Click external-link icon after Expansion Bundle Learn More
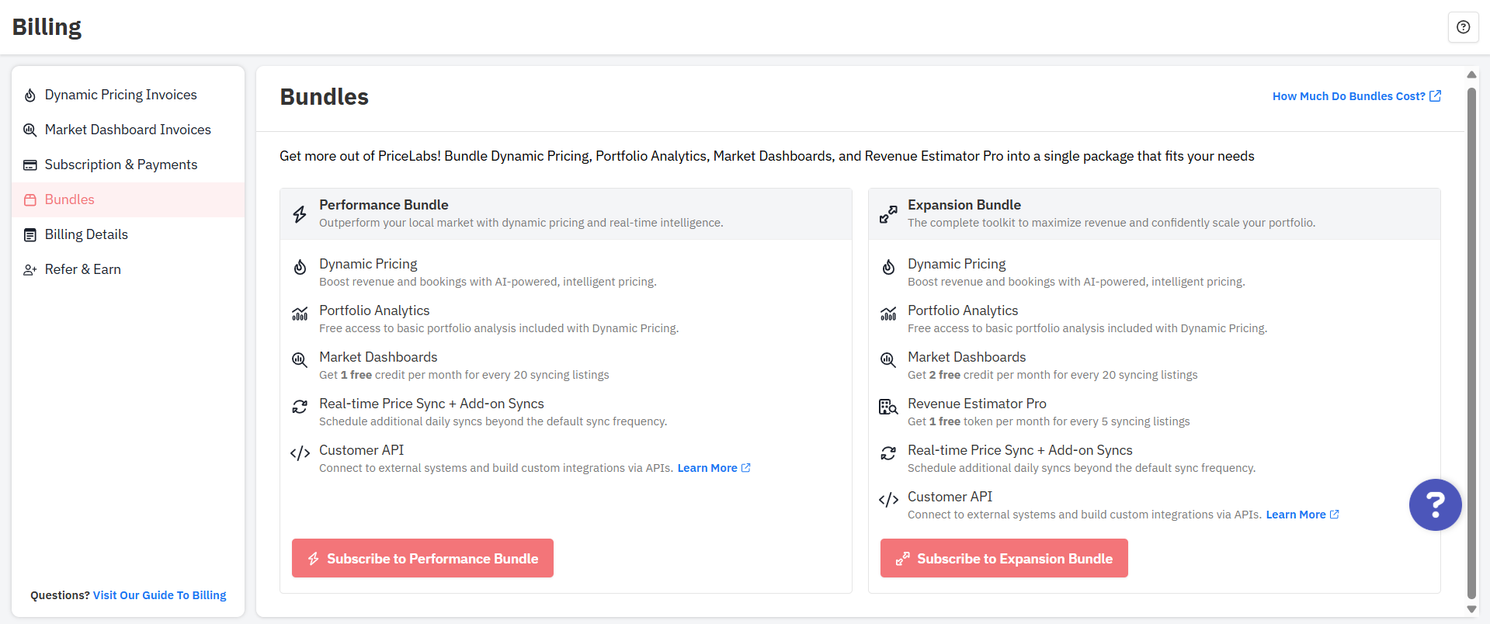 click(1334, 515)
